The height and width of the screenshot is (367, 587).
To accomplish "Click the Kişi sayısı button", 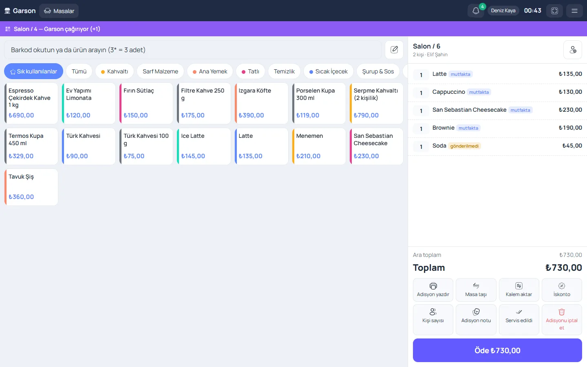I will (433, 320).
